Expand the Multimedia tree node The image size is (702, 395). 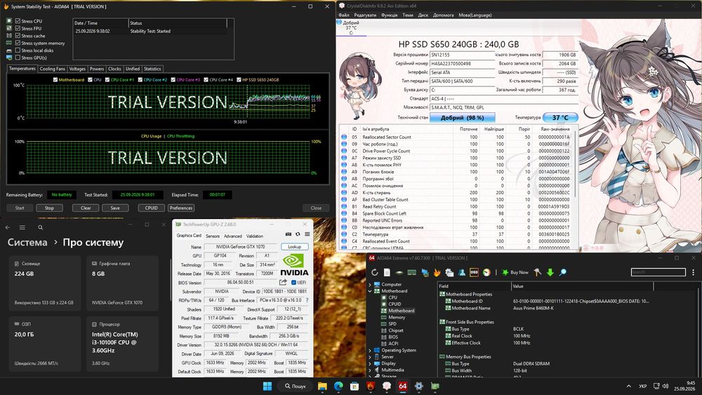(370, 370)
